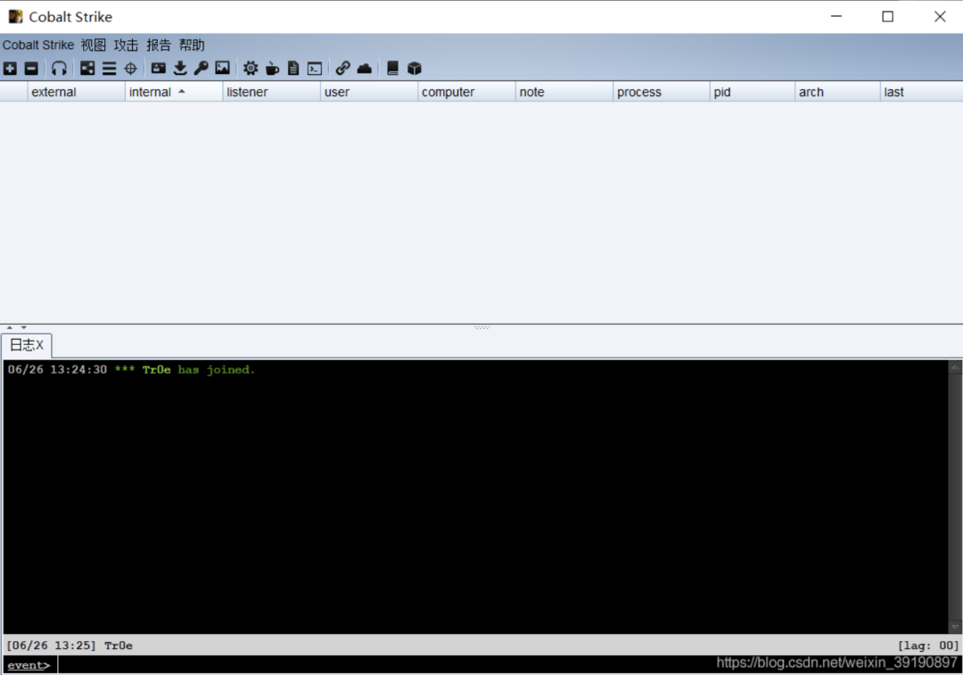The image size is (963, 675).
Task: Click the "event>" prompt label
Action: [29, 665]
